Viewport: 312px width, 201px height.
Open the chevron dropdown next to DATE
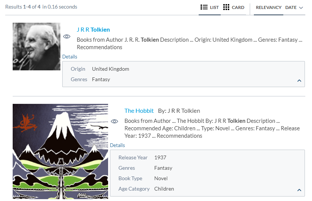(x=301, y=8)
